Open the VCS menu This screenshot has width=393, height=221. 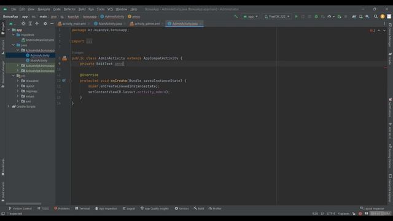pyautogui.click(x=110, y=9)
